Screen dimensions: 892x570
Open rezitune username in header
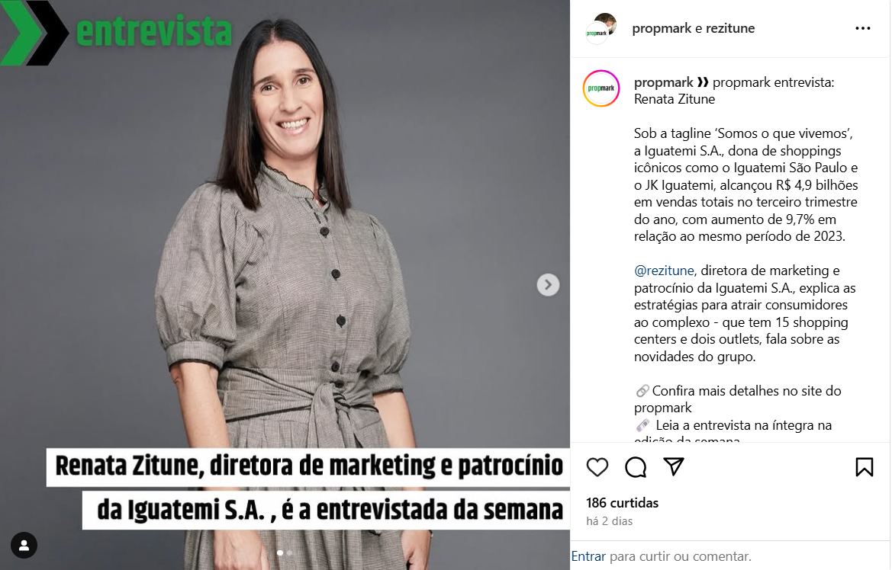click(730, 28)
